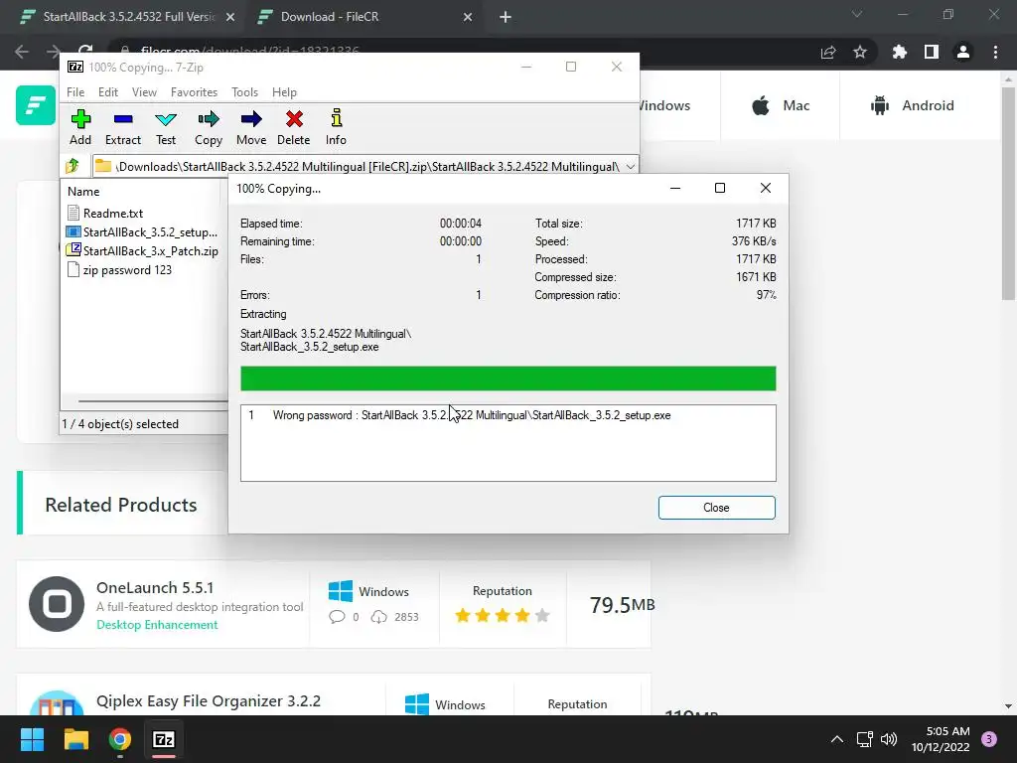
Task: Select StartAllBack_3.x_Patch.zip file
Action: (143, 251)
